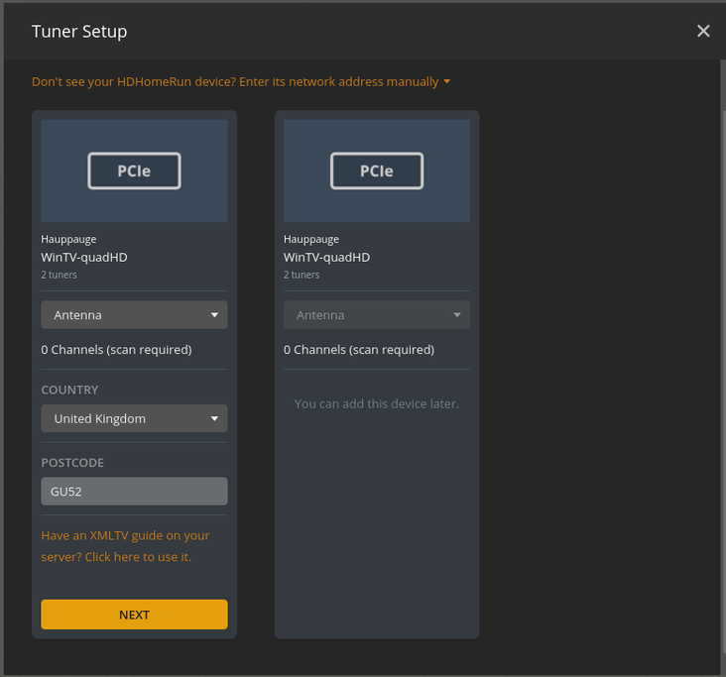The width and height of the screenshot is (726, 677).
Task: Click the WinTV-quadHD name on the greyed-out card
Action: point(326,257)
